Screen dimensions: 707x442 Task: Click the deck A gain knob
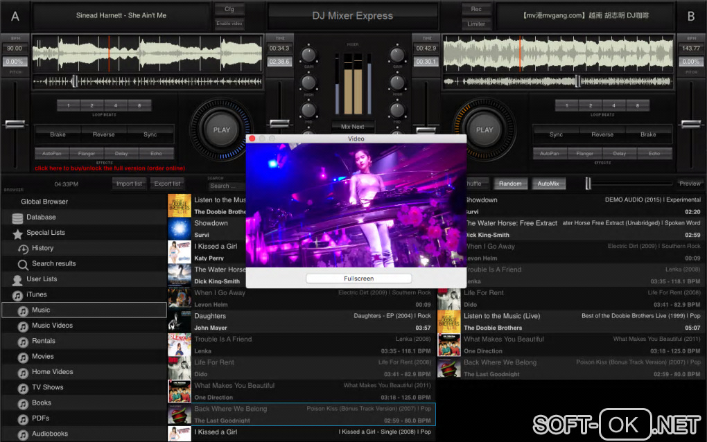click(x=308, y=55)
